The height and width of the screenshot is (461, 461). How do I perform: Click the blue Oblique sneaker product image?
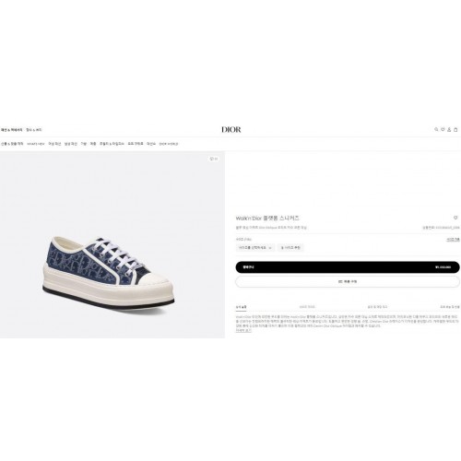coord(108,272)
